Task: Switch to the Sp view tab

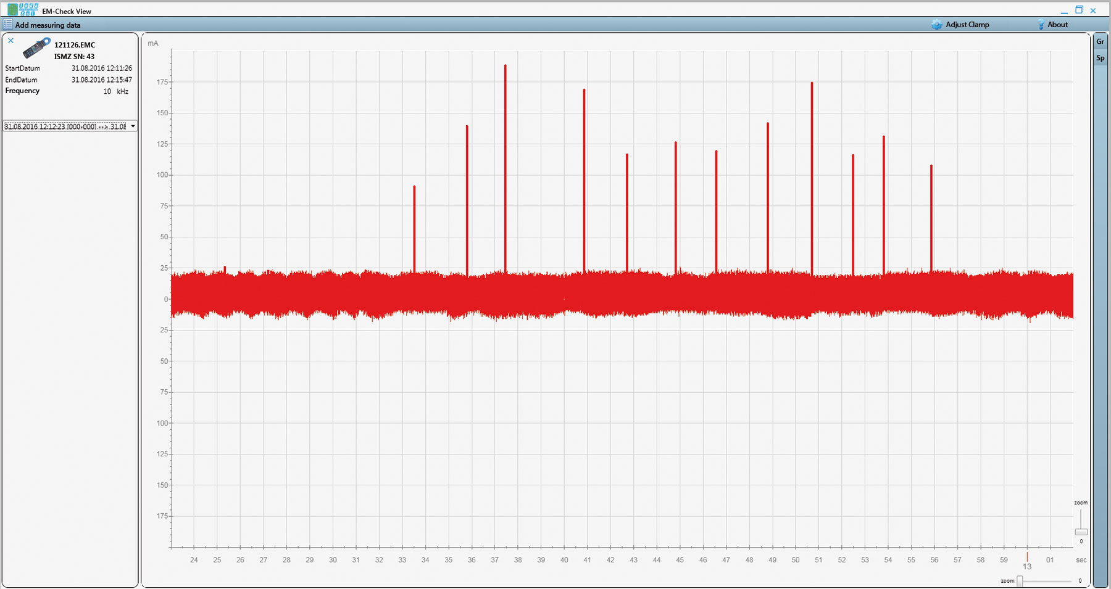Action: [1100, 58]
